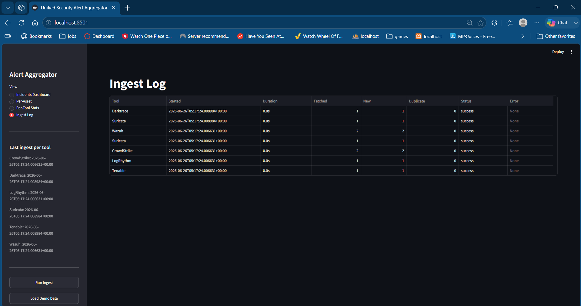581x306 pixels.
Task: Open the jobs bookmarks folder
Action: pyautogui.click(x=68, y=36)
